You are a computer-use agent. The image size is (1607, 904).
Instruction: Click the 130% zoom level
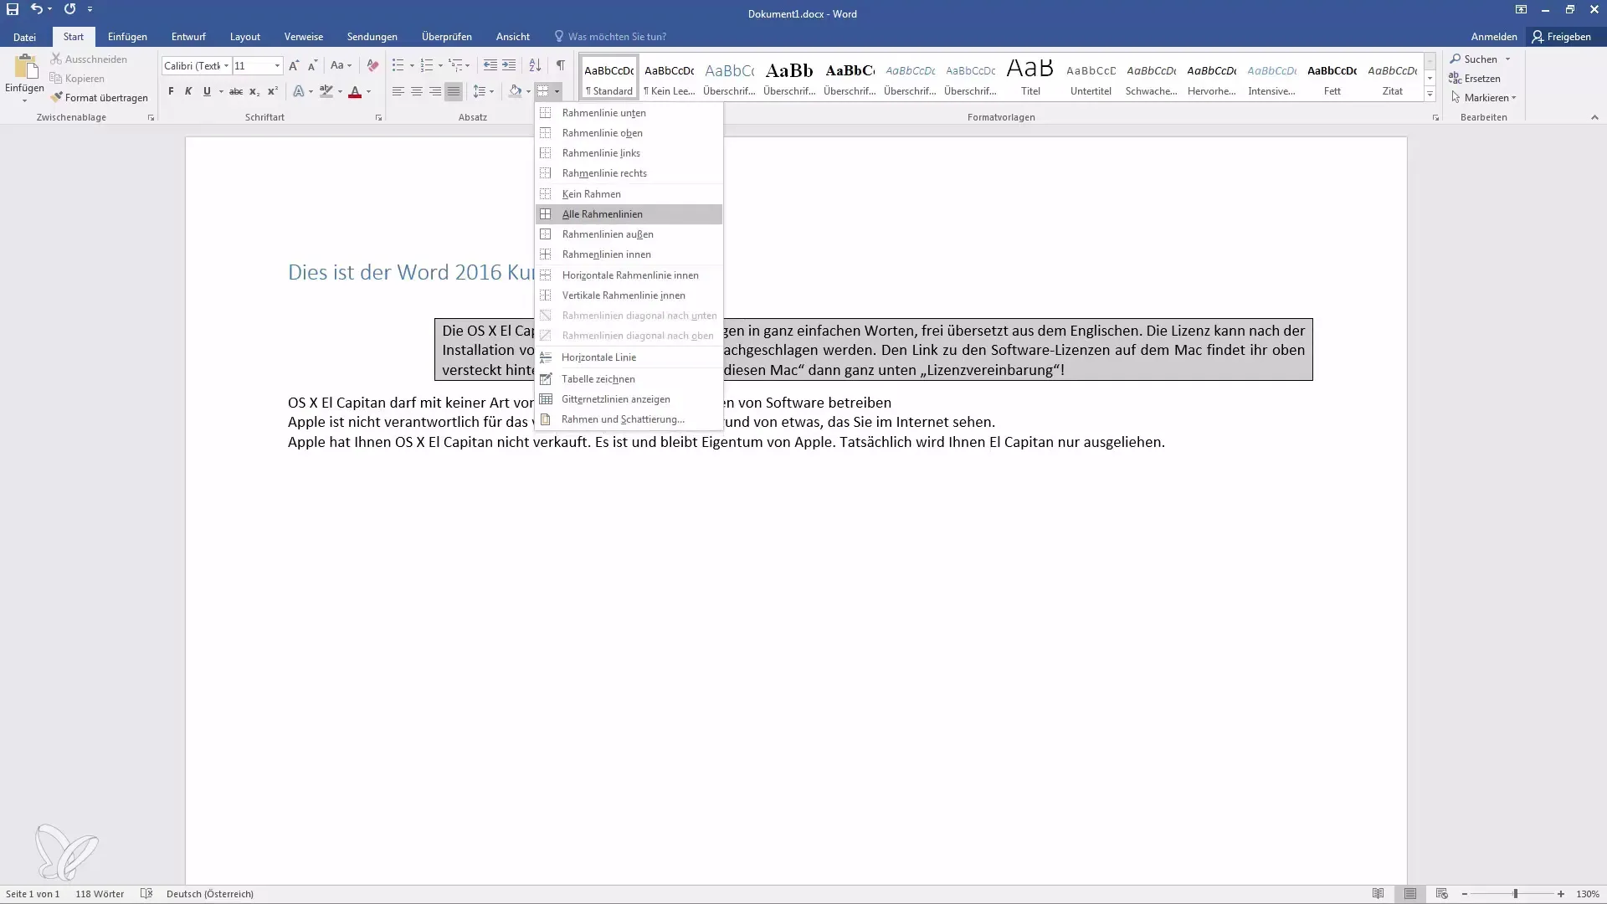pyautogui.click(x=1588, y=894)
